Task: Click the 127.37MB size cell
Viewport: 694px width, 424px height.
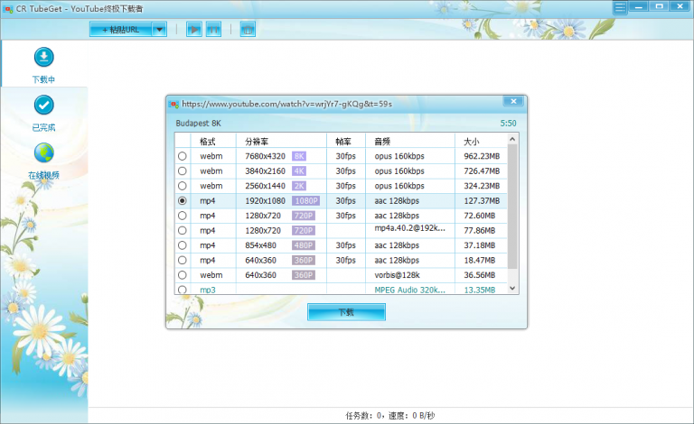Action: click(x=482, y=200)
